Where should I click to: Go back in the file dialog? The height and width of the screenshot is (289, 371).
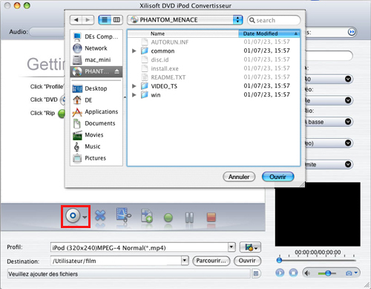[76, 20]
